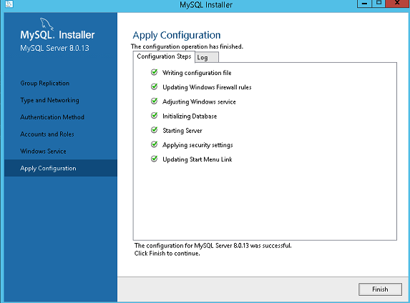Click the MySQL dolphin logo in sidebar
Screen dimensions: 410x303
point(47,24)
